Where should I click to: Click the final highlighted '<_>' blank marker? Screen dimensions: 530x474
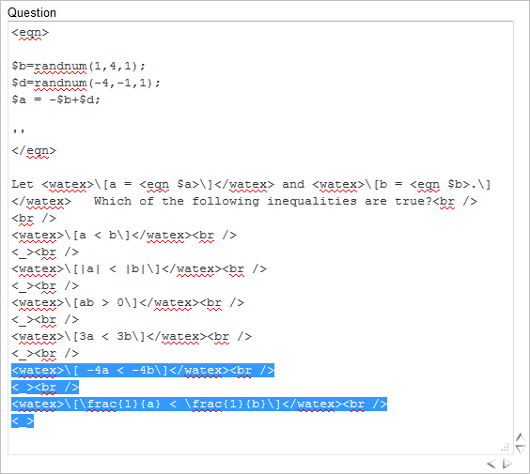click(23, 421)
